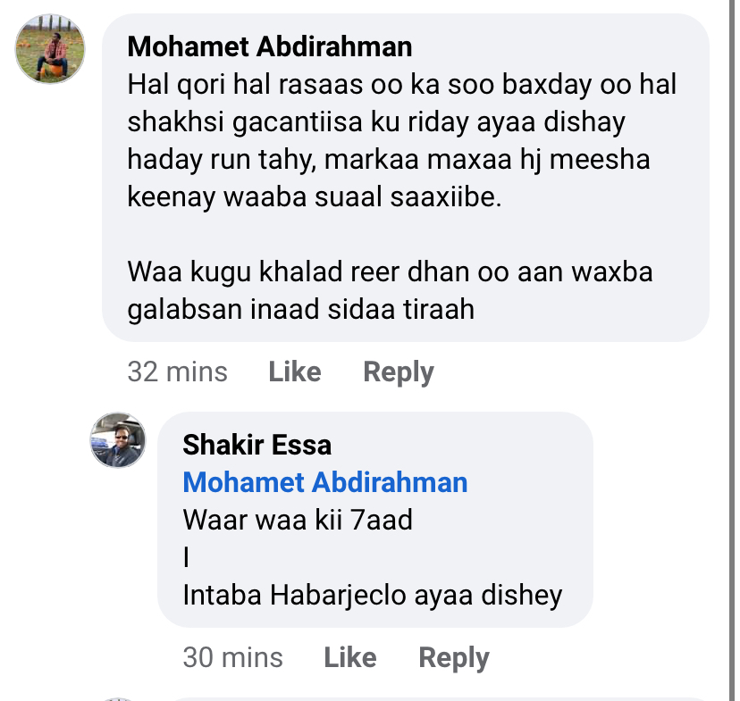Image resolution: width=740 pixels, height=701 pixels.
Task: Click the cut-off comment bubble at the bottom
Action: pos(438,697)
